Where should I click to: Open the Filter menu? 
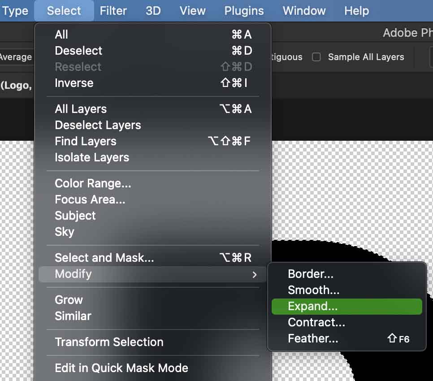coord(113,11)
